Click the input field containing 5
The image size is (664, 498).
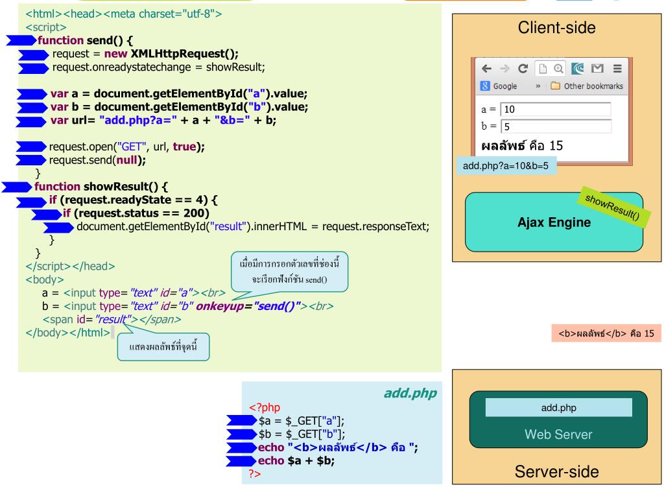(x=556, y=126)
